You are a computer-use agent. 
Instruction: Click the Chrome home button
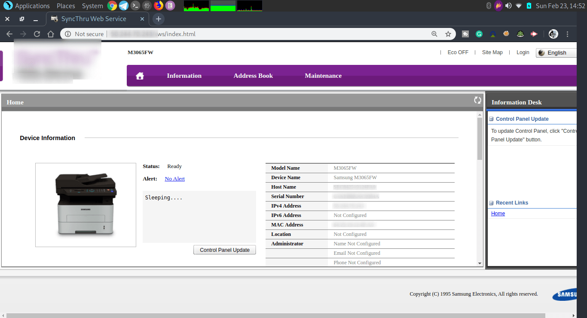coord(51,34)
